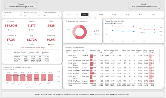
Task: Select week W 27 in the week slicer
Action: (101, 15)
